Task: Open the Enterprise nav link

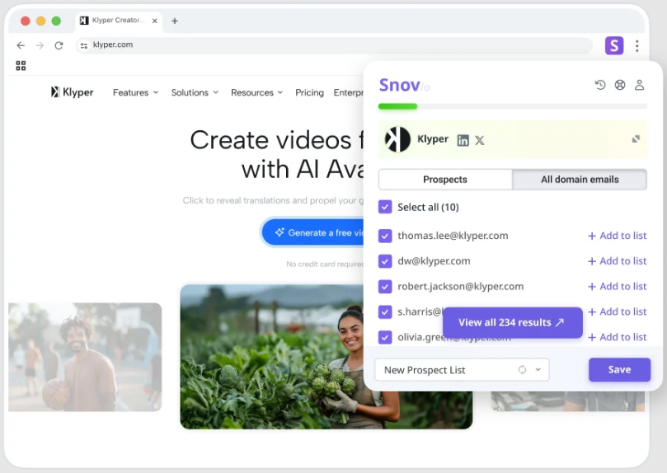Action: click(x=349, y=92)
